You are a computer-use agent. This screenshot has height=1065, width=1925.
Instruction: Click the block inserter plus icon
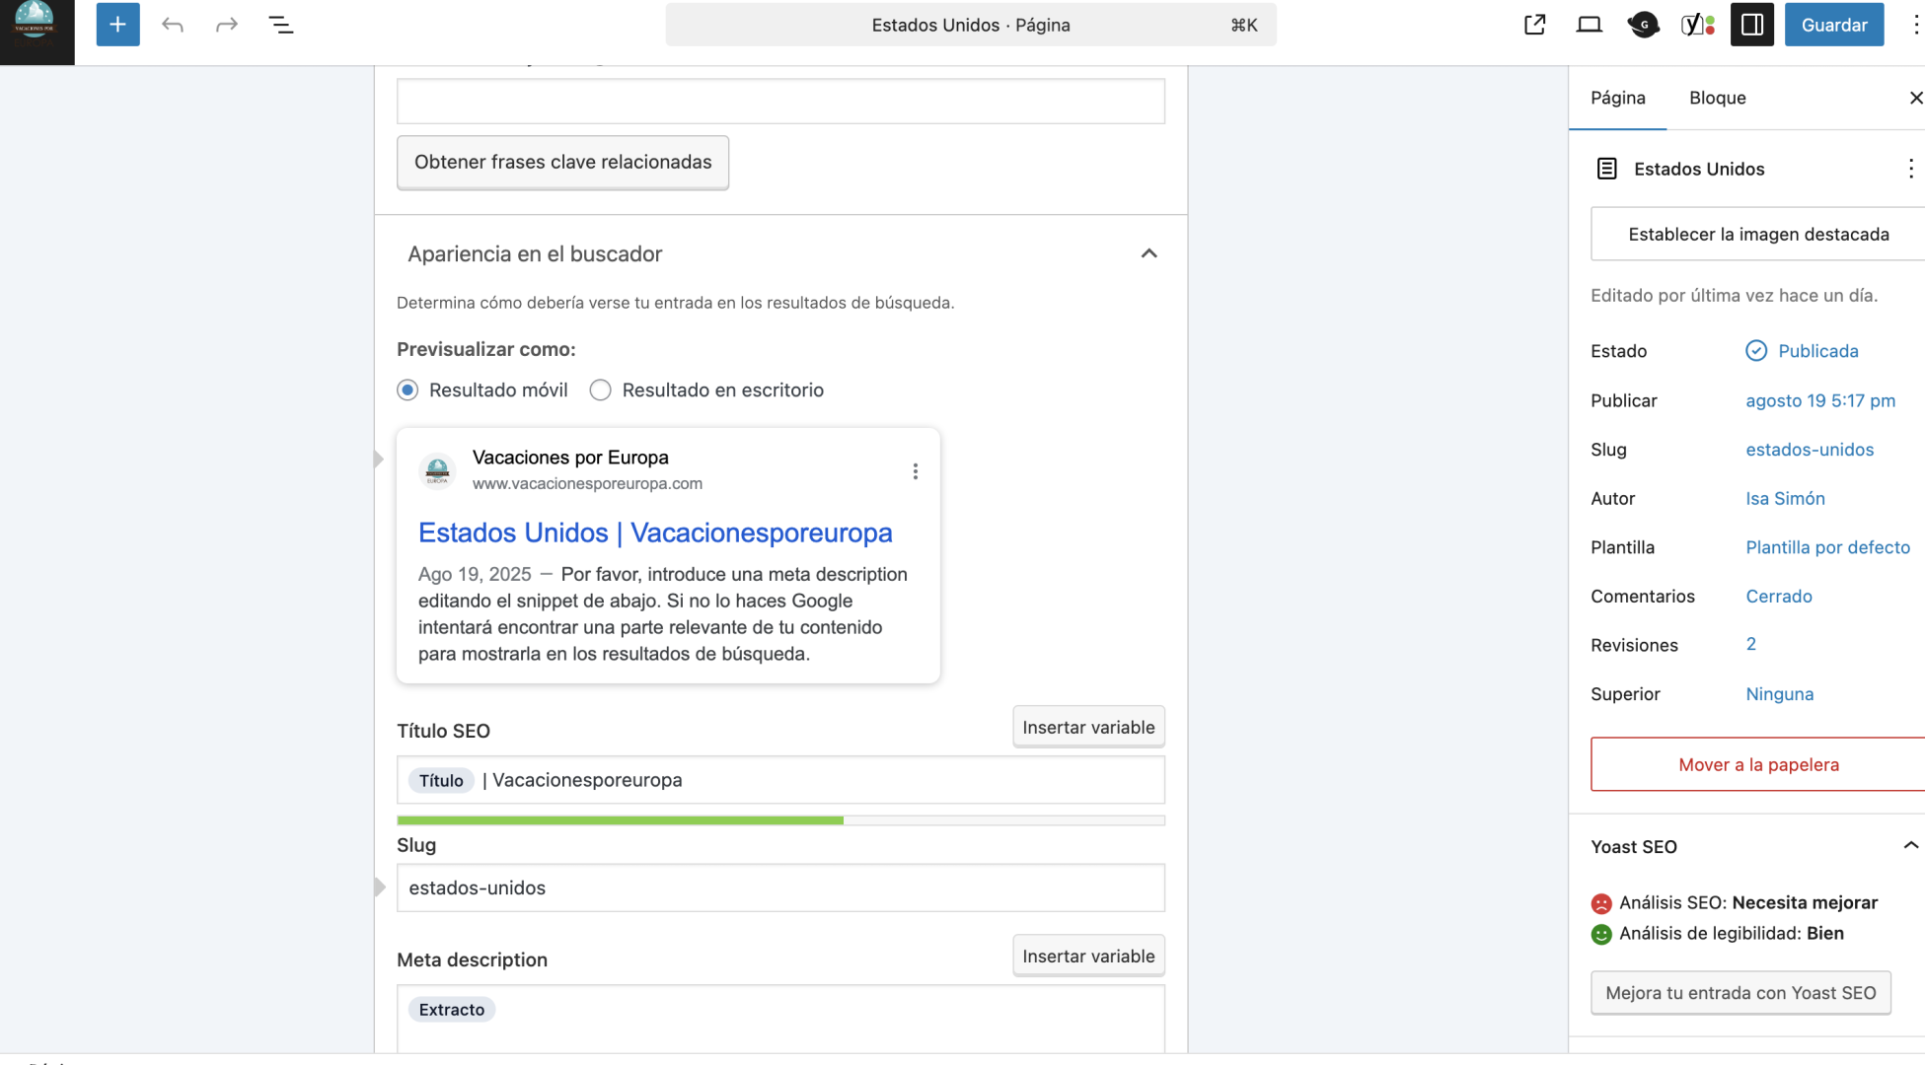(117, 25)
